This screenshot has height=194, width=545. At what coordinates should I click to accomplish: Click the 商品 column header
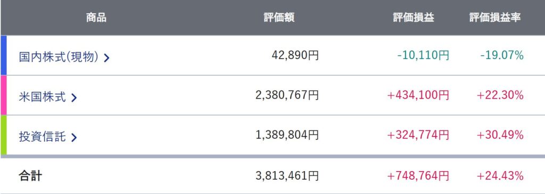(96, 17)
